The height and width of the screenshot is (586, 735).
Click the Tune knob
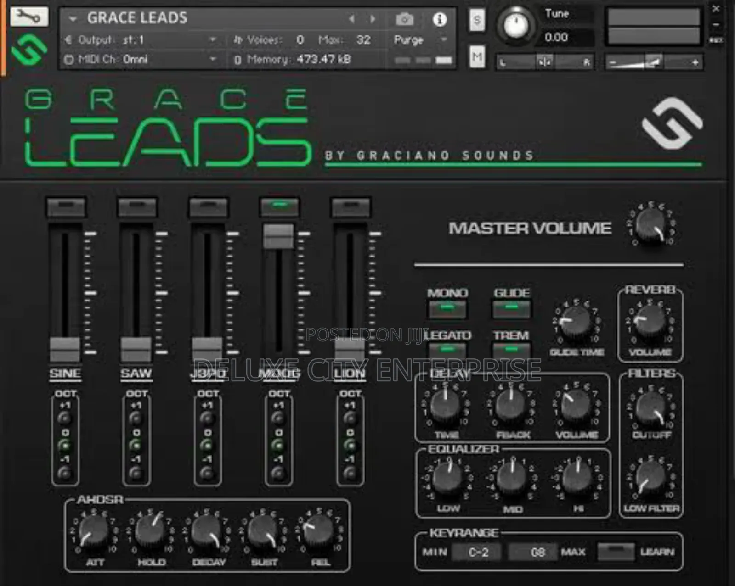click(x=516, y=26)
